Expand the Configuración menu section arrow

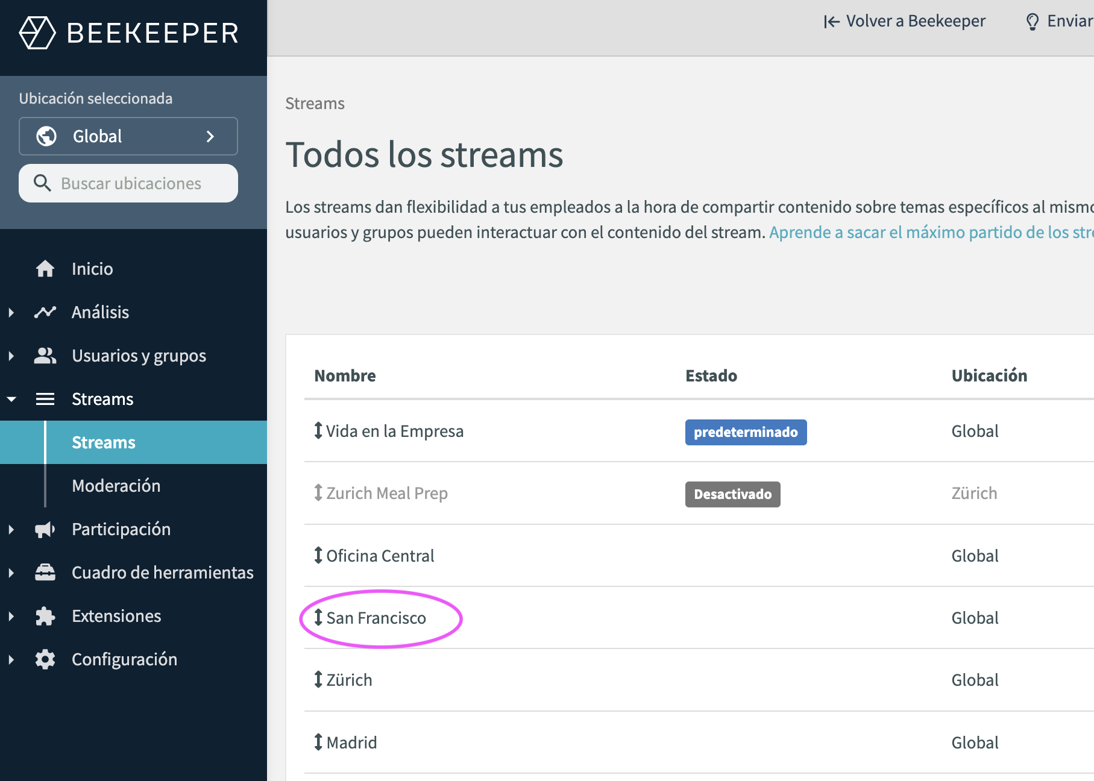click(11, 659)
